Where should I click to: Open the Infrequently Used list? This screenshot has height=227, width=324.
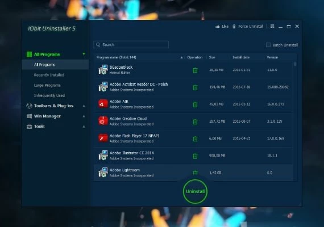click(49, 95)
